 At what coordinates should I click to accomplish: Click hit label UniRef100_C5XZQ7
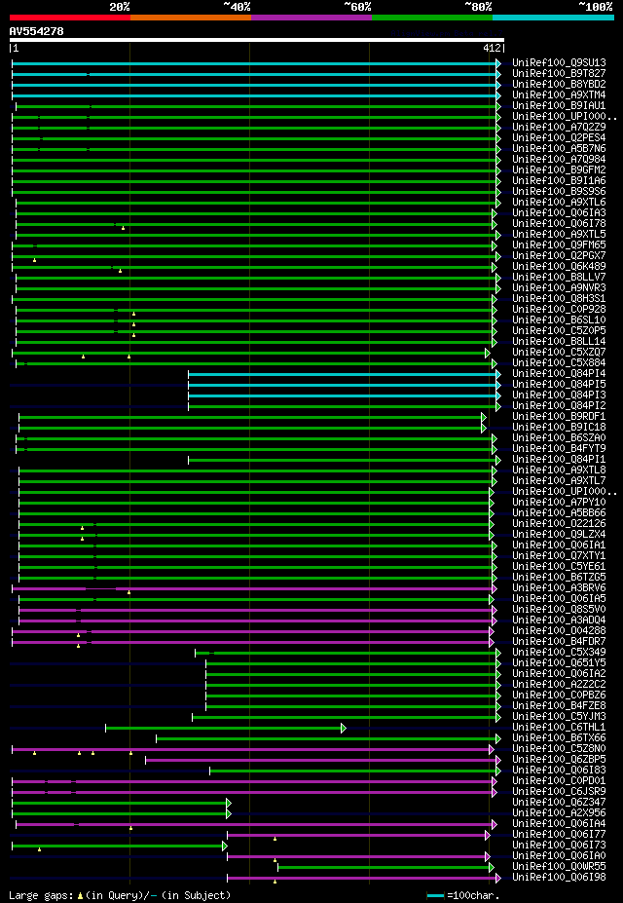[x=559, y=353]
